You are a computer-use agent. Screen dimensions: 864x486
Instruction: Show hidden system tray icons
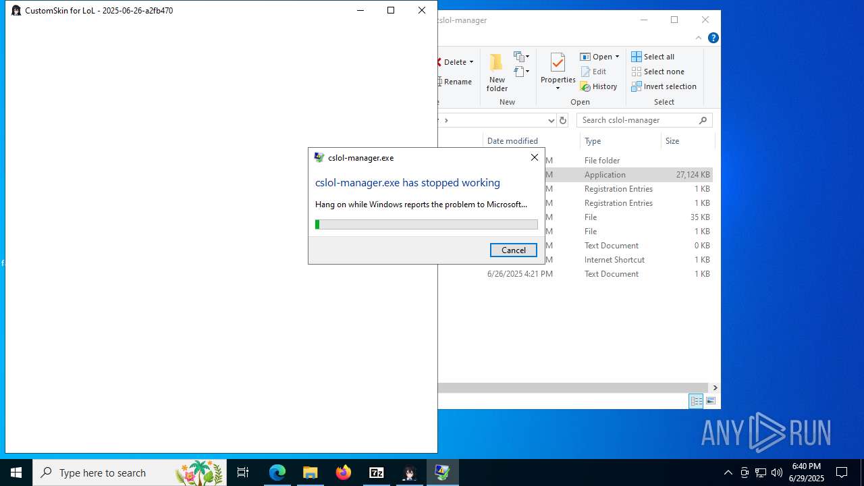(728, 473)
